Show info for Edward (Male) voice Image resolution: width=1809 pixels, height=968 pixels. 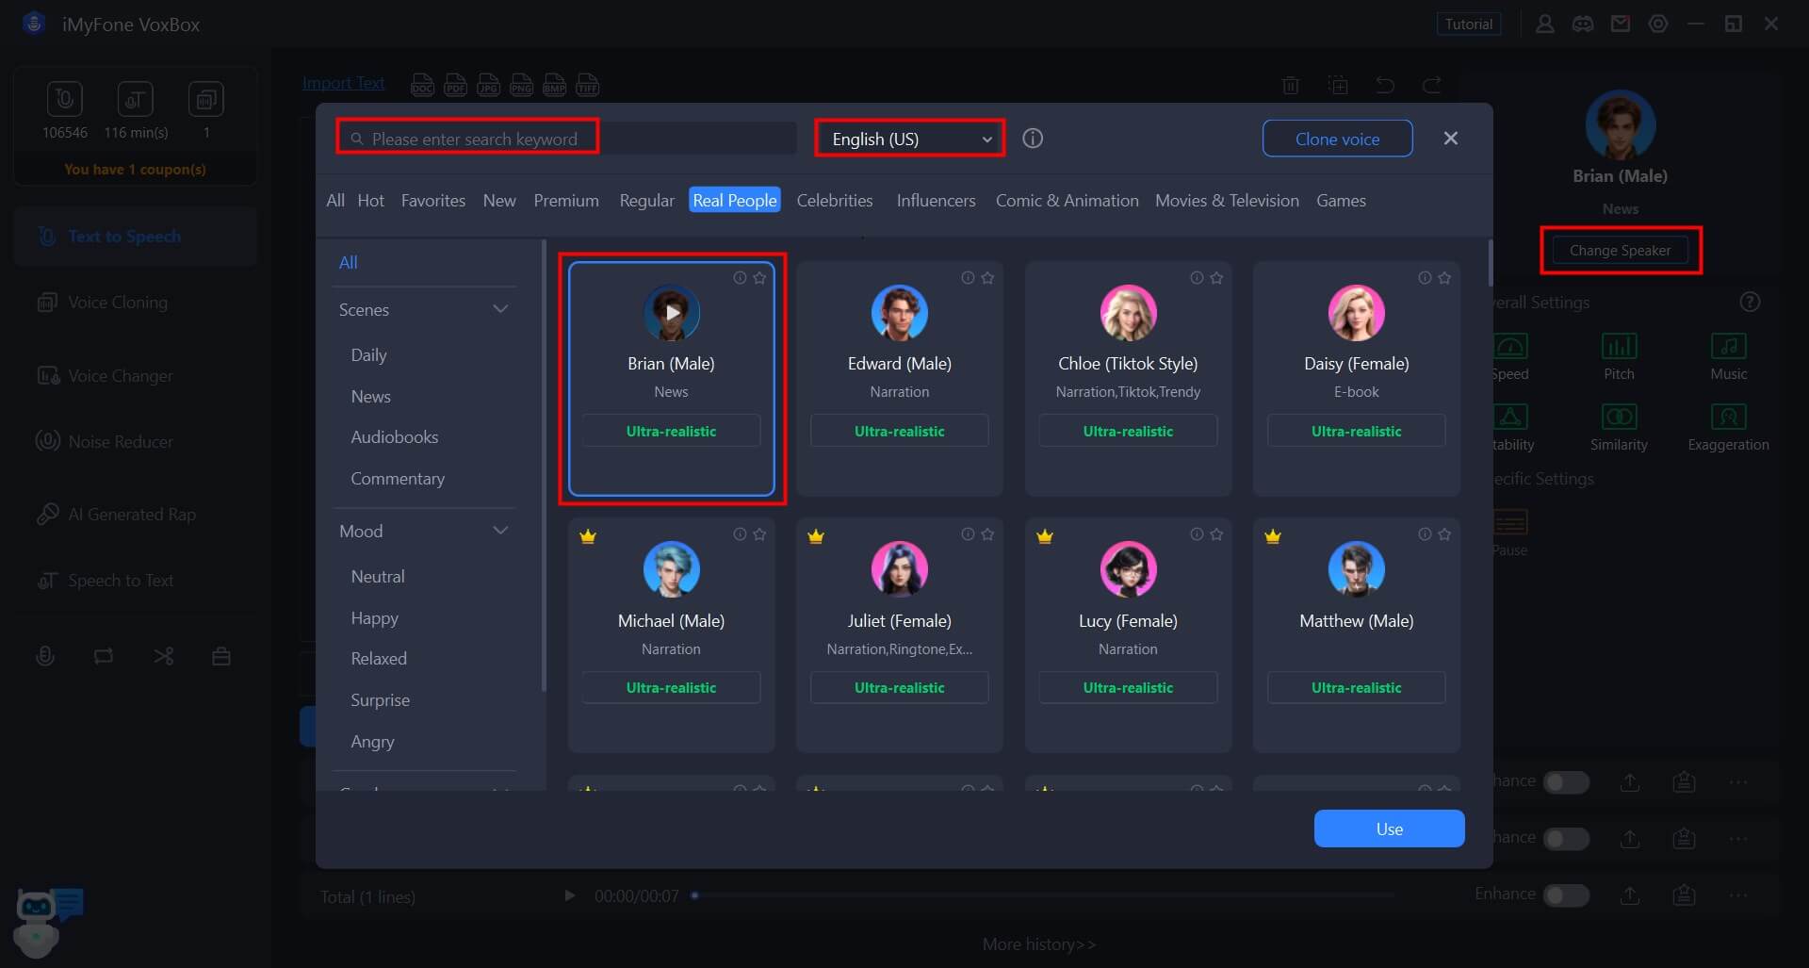[x=968, y=278]
